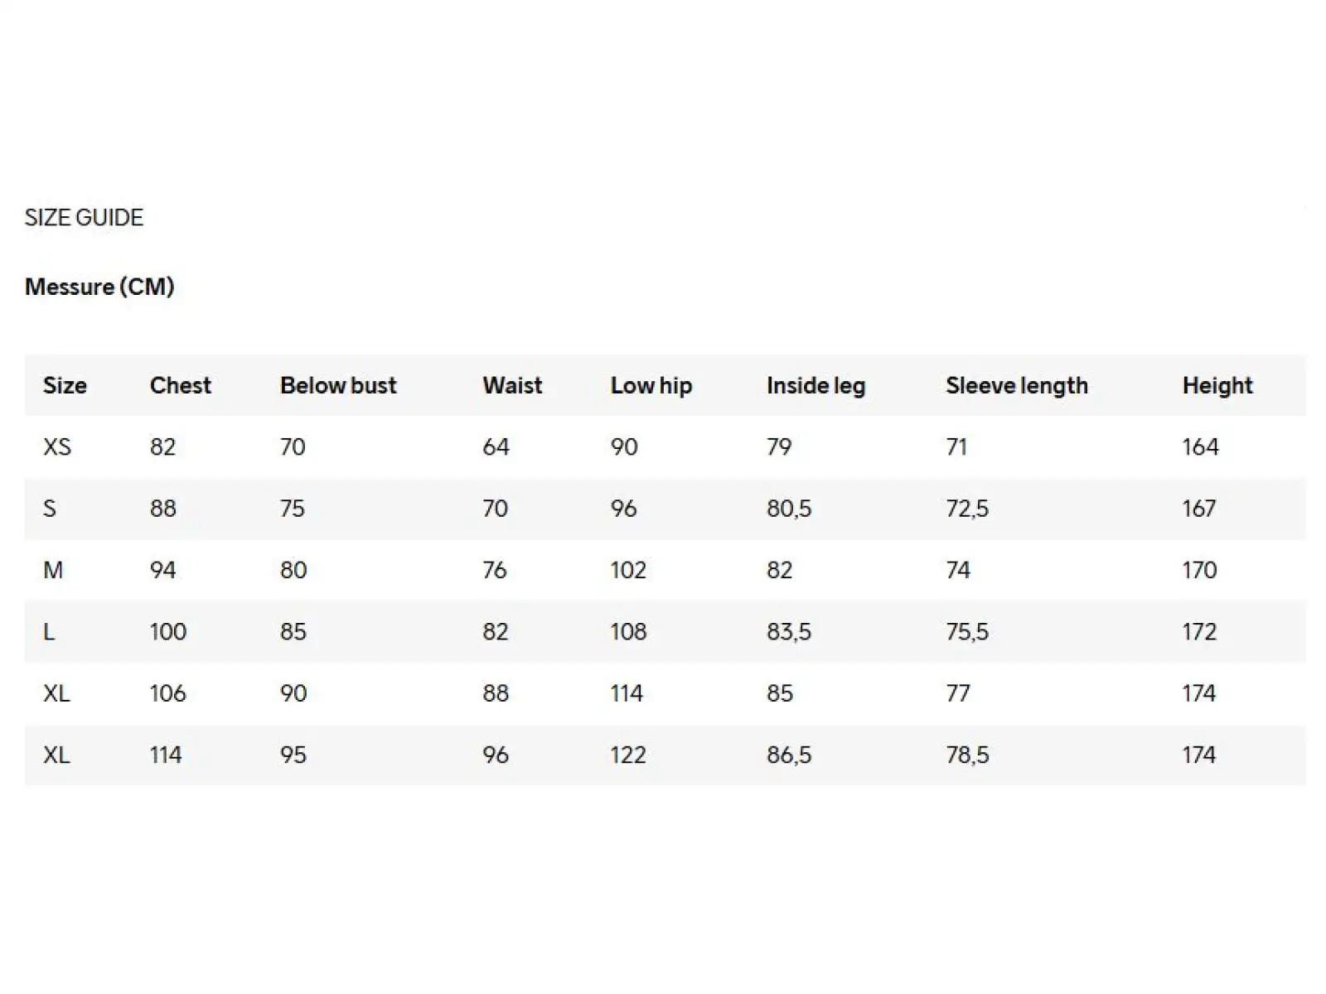Click the S size row label

click(50, 509)
